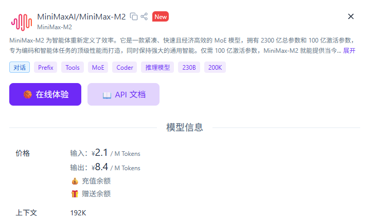Screen dimensions: 372x223
Task: Select the Prefix tag
Action: (x=46, y=67)
